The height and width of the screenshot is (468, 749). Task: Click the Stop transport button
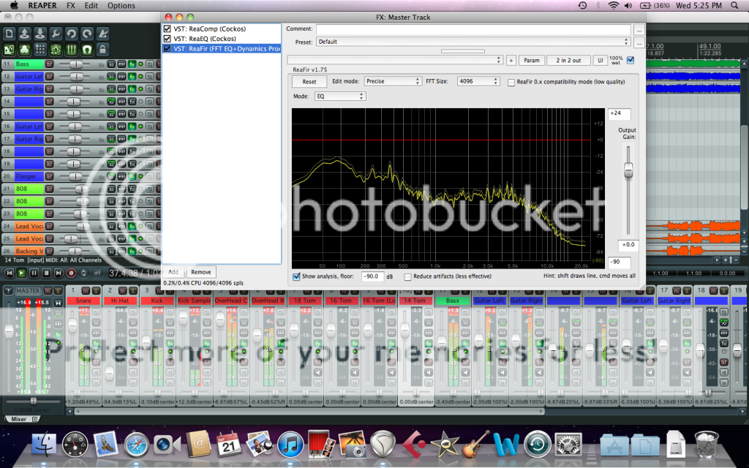tap(46, 273)
